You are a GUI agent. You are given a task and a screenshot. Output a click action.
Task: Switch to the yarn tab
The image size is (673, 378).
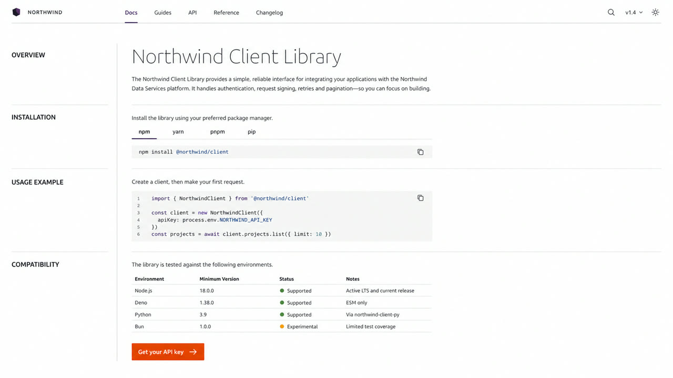178,132
